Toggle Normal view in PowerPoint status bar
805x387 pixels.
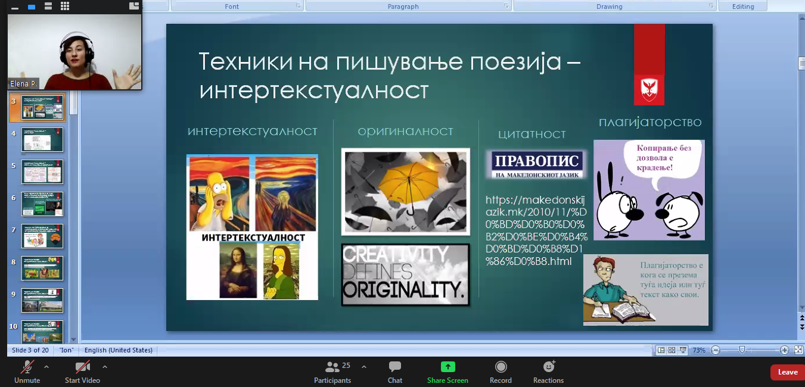(661, 350)
